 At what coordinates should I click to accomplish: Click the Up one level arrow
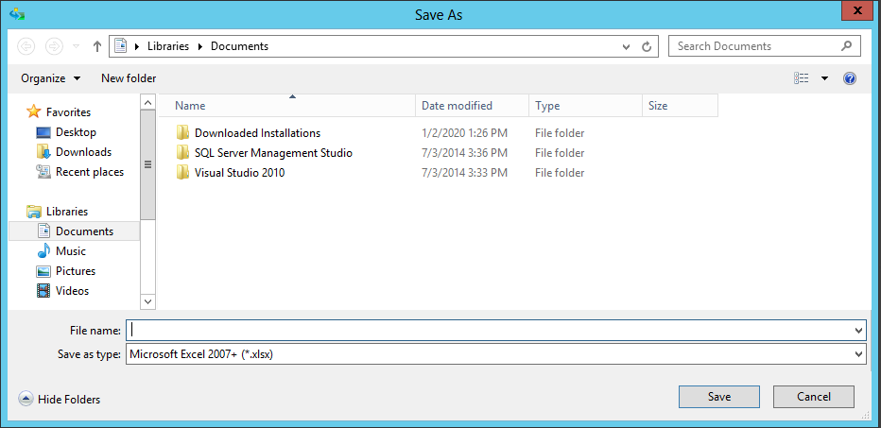point(96,46)
